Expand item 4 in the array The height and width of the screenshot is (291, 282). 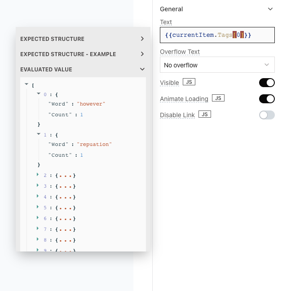pyautogui.click(x=38, y=196)
